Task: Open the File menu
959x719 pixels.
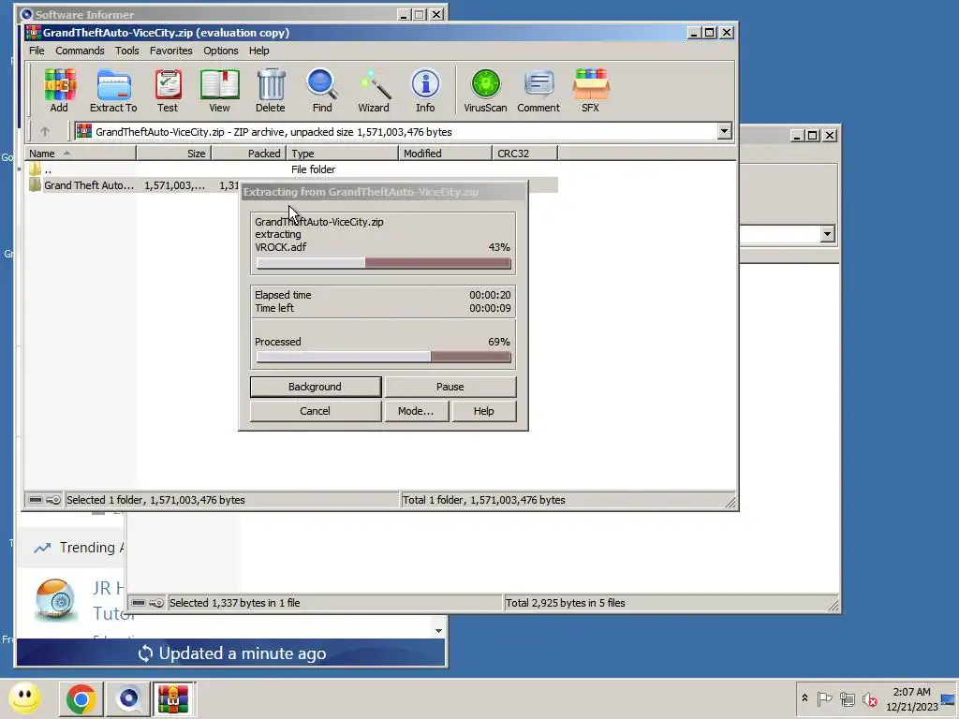Action: coord(37,51)
